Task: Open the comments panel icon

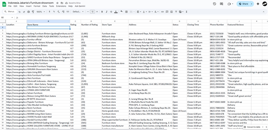Action: pyautogui.click(x=221, y=4)
